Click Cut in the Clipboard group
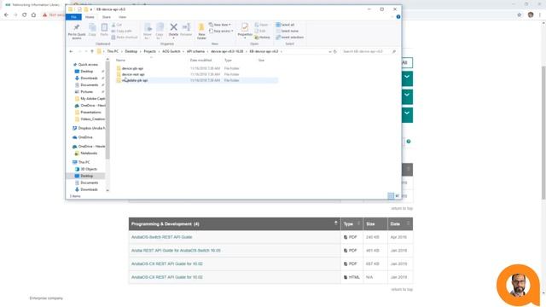 tap(117, 25)
